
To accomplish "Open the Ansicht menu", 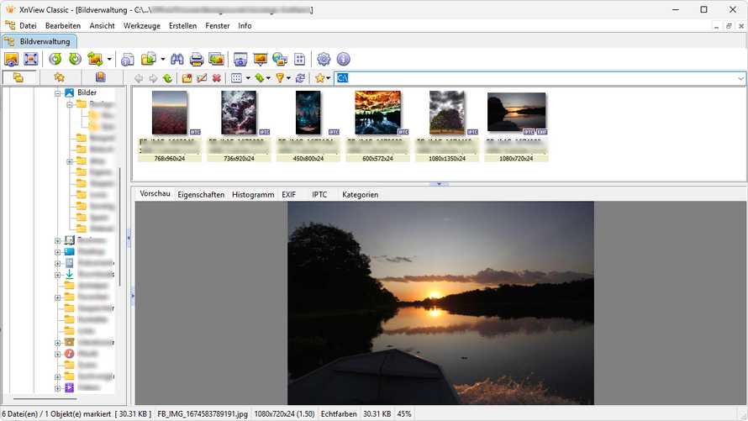I will tap(103, 26).
